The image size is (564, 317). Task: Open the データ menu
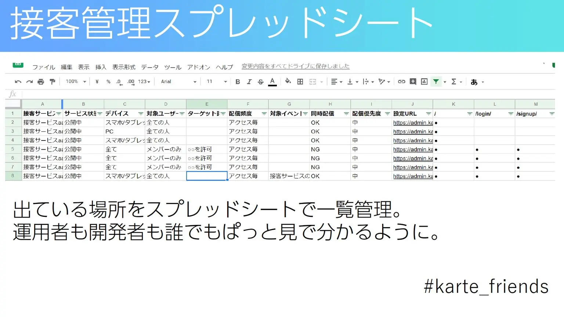[150, 67]
